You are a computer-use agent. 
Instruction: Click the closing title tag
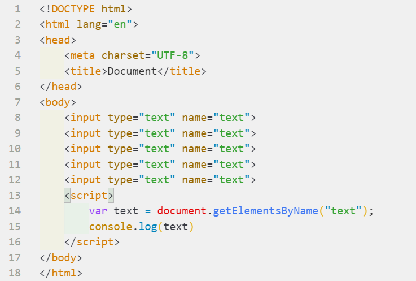point(182,71)
